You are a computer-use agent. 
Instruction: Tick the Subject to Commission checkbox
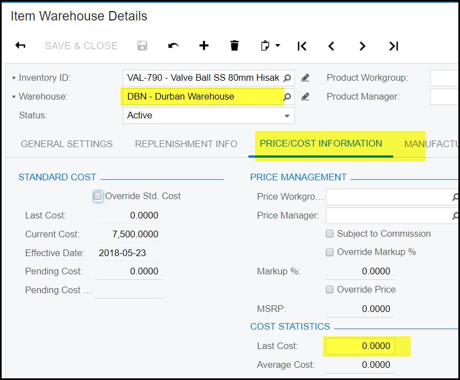330,233
